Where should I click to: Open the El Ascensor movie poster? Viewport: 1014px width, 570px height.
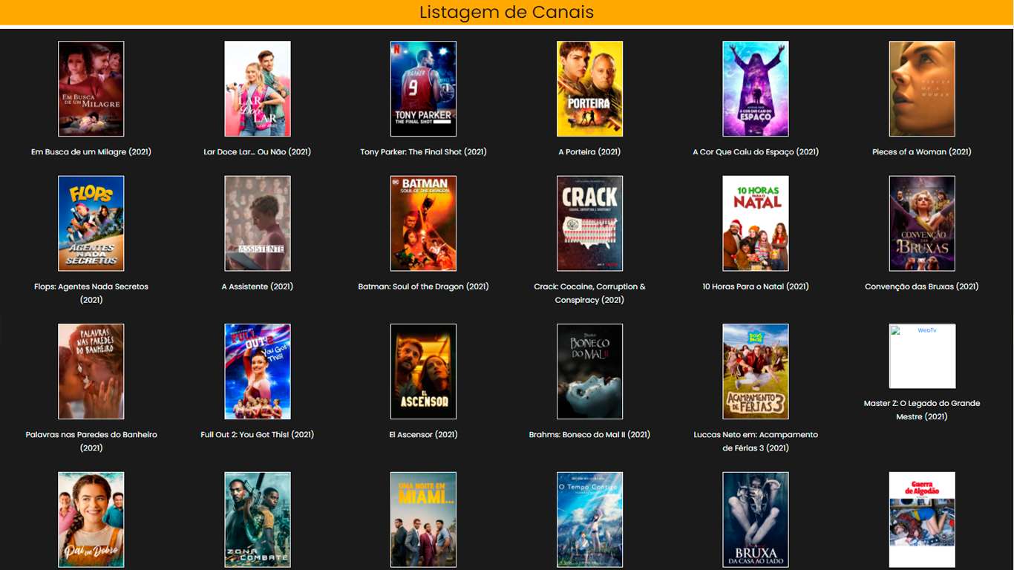click(423, 372)
